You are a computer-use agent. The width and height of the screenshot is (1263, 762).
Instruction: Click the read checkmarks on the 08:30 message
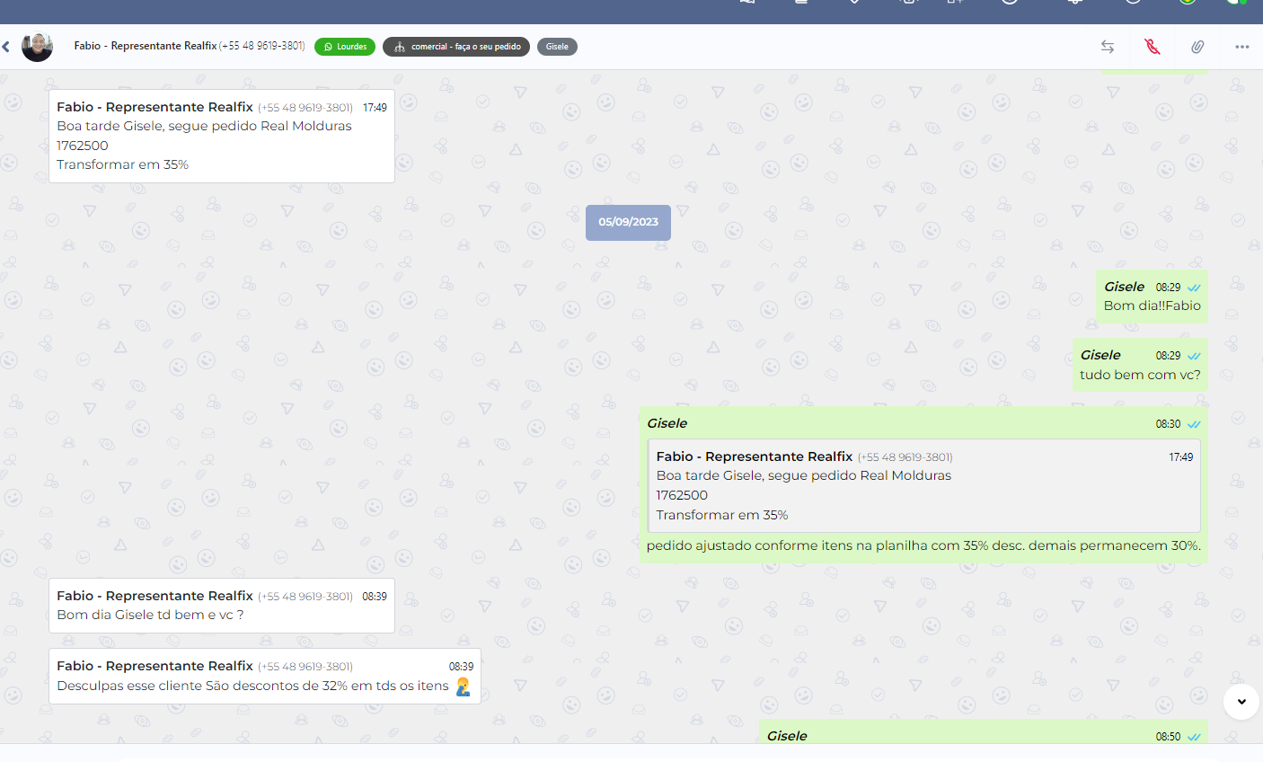[x=1194, y=424]
